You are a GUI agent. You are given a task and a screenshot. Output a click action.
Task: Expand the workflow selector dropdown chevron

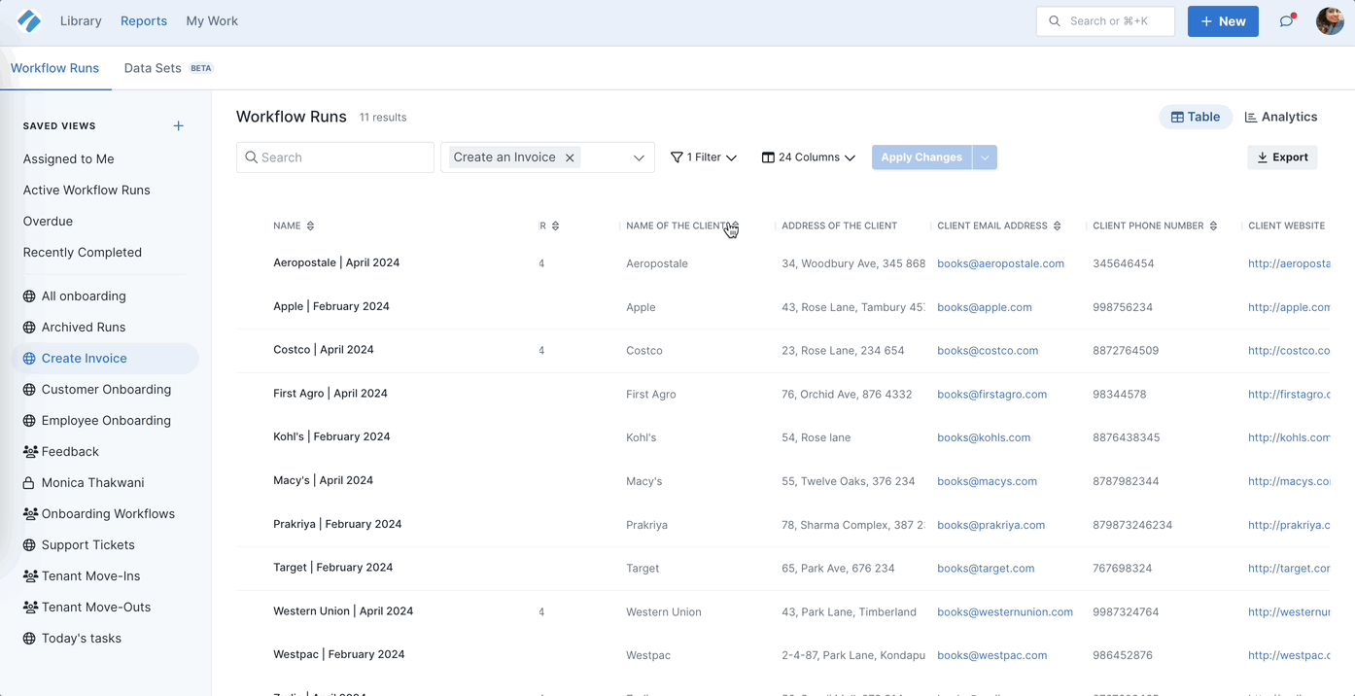639,157
